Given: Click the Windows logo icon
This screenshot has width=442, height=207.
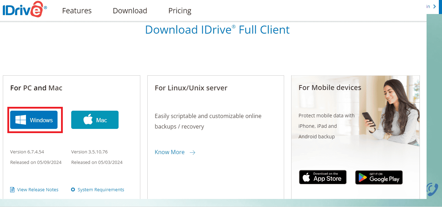Looking at the screenshot, I should pos(21,120).
